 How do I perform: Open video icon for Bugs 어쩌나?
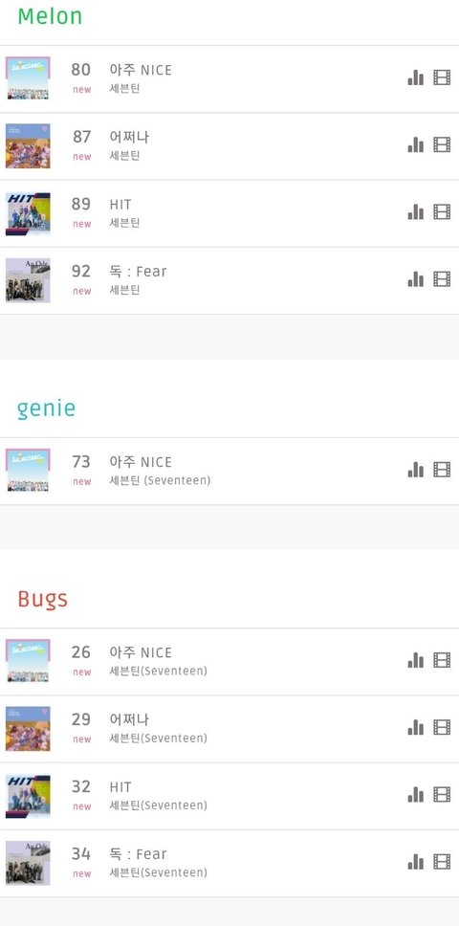point(442,728)
